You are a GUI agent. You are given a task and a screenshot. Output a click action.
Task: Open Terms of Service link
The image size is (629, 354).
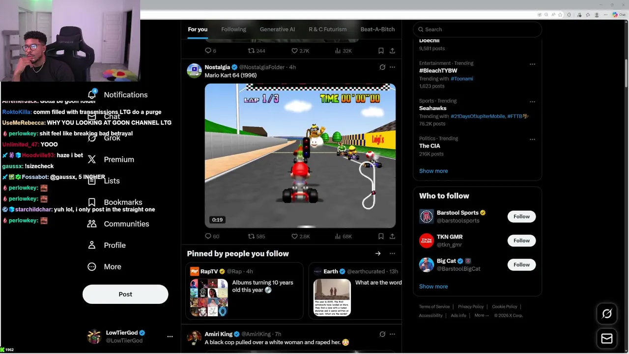[434, 307]
